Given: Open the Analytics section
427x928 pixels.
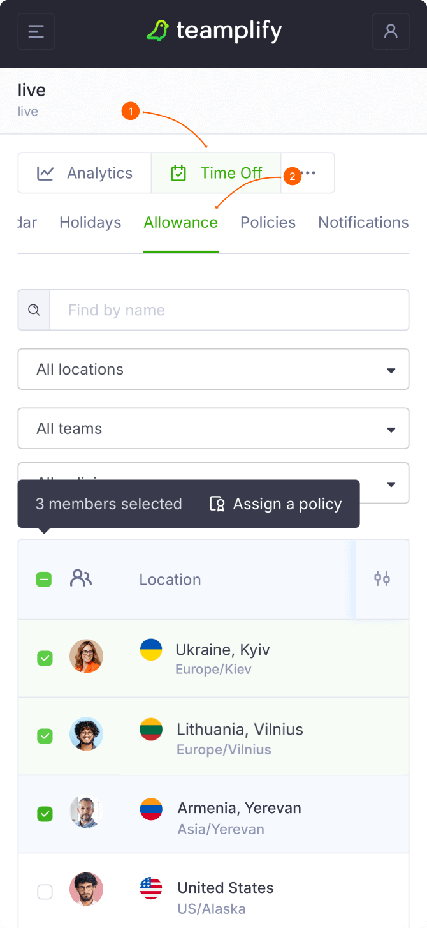Looking at the screenshot, I should (x=85, y=173).
